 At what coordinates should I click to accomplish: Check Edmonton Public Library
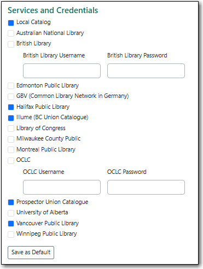click(11, 86)
